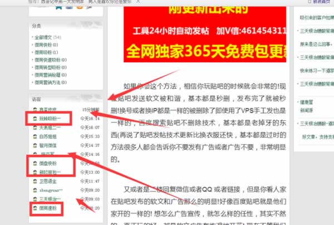
Task: Click avatar icon next to 白苏姐姐
Action: (x=35, y=136)
